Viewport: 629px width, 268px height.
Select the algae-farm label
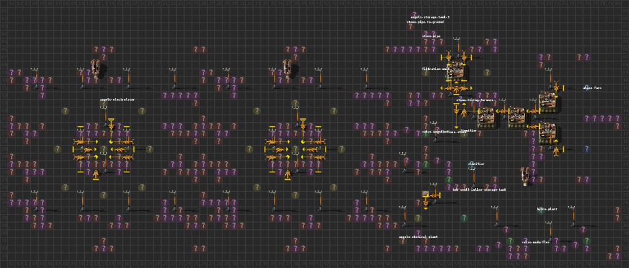[x=592, y=88]
